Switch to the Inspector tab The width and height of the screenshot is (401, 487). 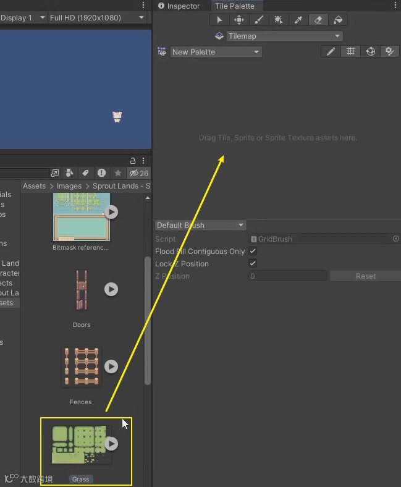click(179, 6)
